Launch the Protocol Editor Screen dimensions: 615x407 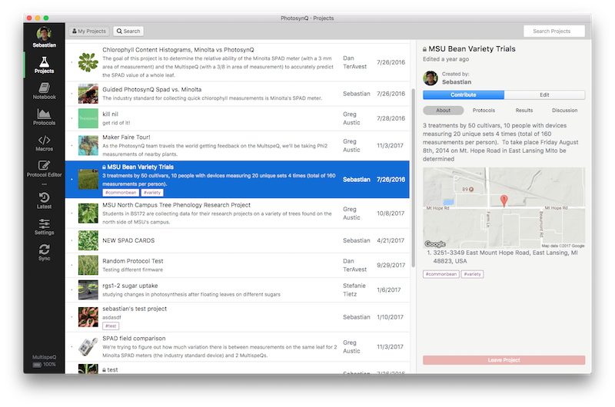click(44, 169)
